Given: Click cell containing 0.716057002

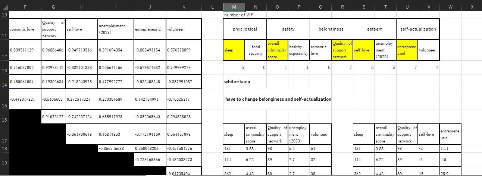Looking at the screenshot, I should (x=25, y=67).
